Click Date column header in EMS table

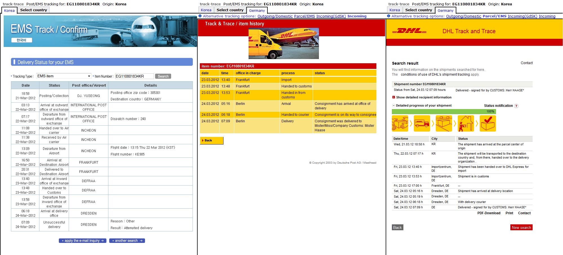pyautogui.click(x=26, y=85)
